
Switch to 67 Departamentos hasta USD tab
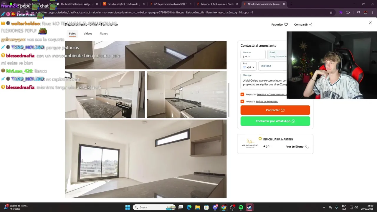(170, 4)
